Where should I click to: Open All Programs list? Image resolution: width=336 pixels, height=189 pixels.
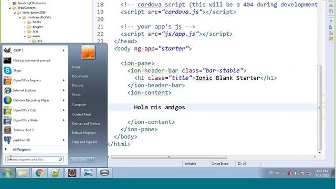click(22, 149)
